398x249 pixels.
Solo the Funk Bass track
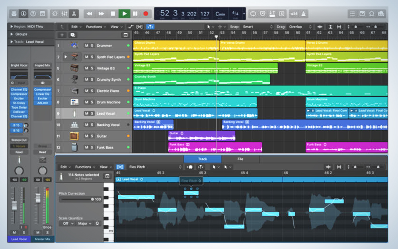(x=92, y=148)
